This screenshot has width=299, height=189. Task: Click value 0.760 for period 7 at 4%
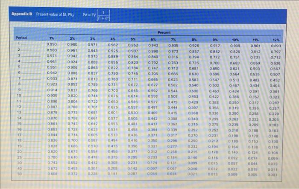pos(113,79)
